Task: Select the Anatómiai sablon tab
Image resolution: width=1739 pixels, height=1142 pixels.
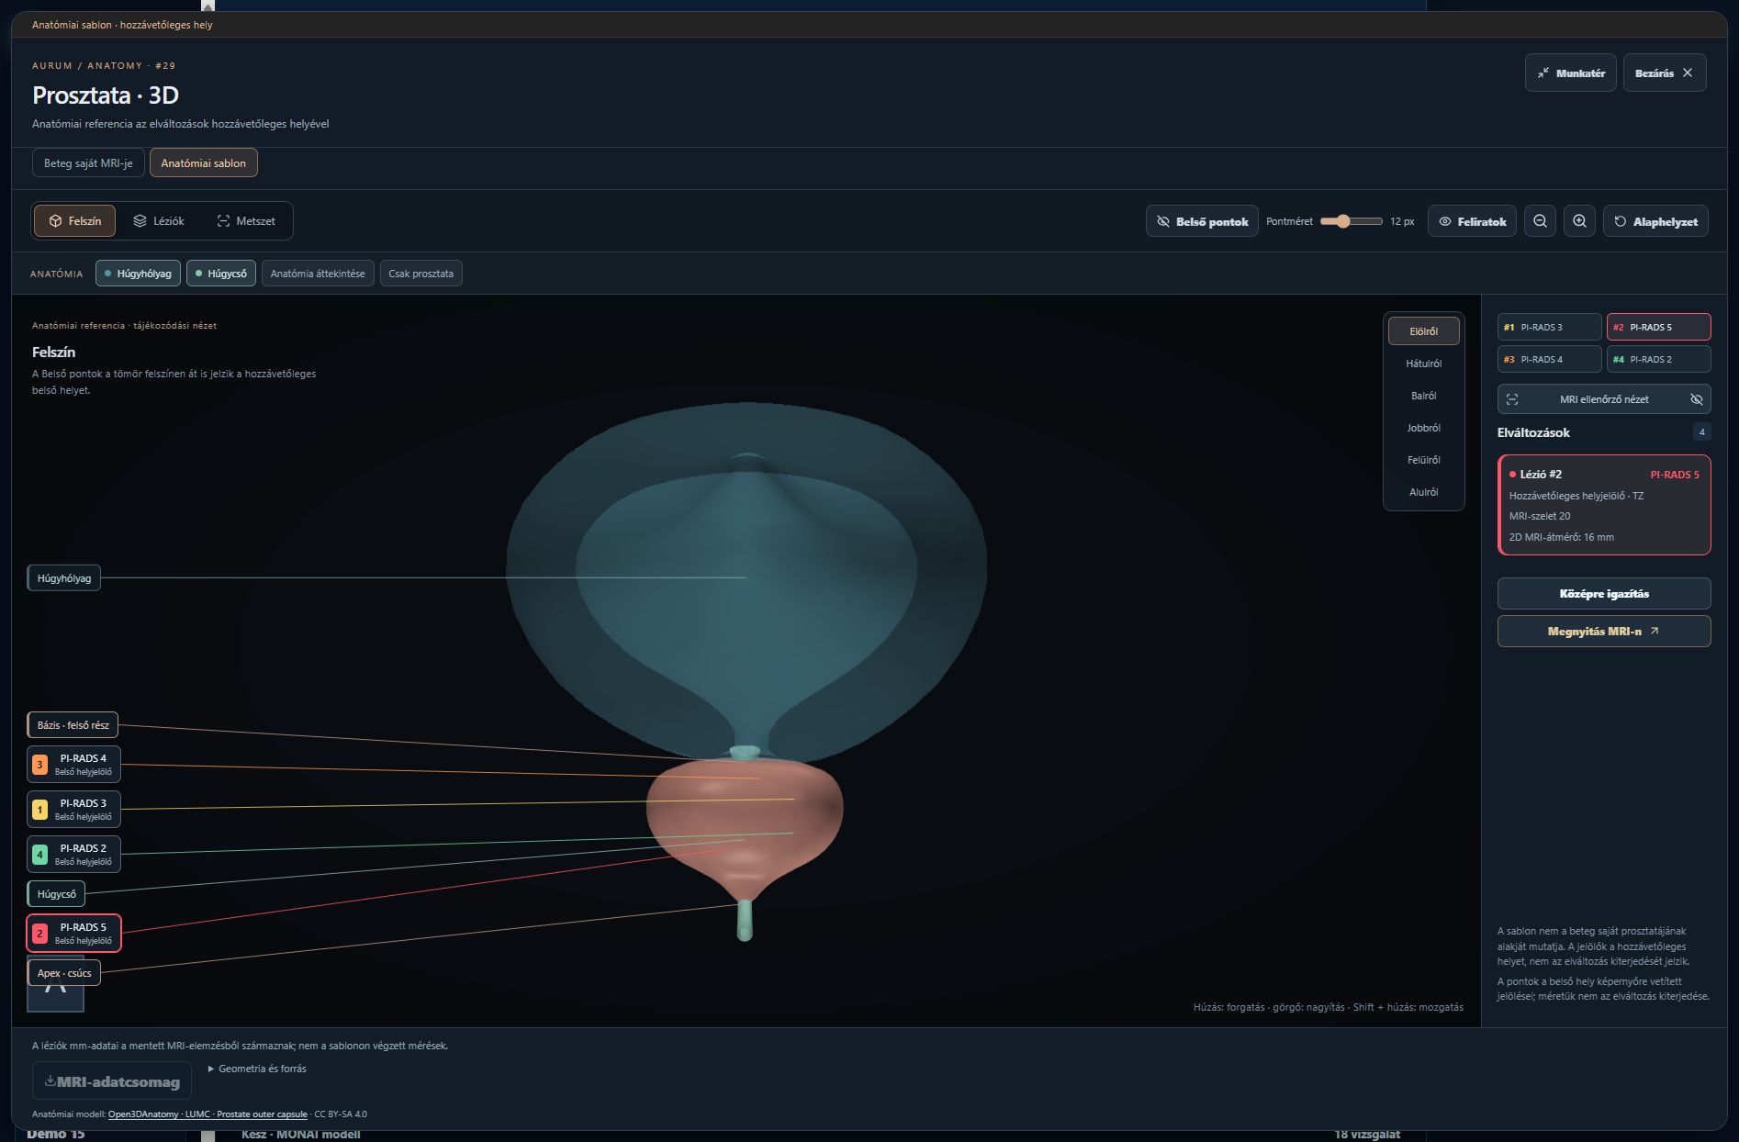Action: tap(203, 163)
